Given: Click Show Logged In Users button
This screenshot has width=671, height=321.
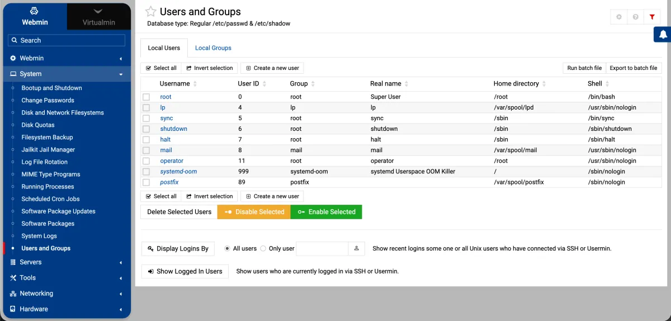Looking at the screenshot, I should 185,271.
